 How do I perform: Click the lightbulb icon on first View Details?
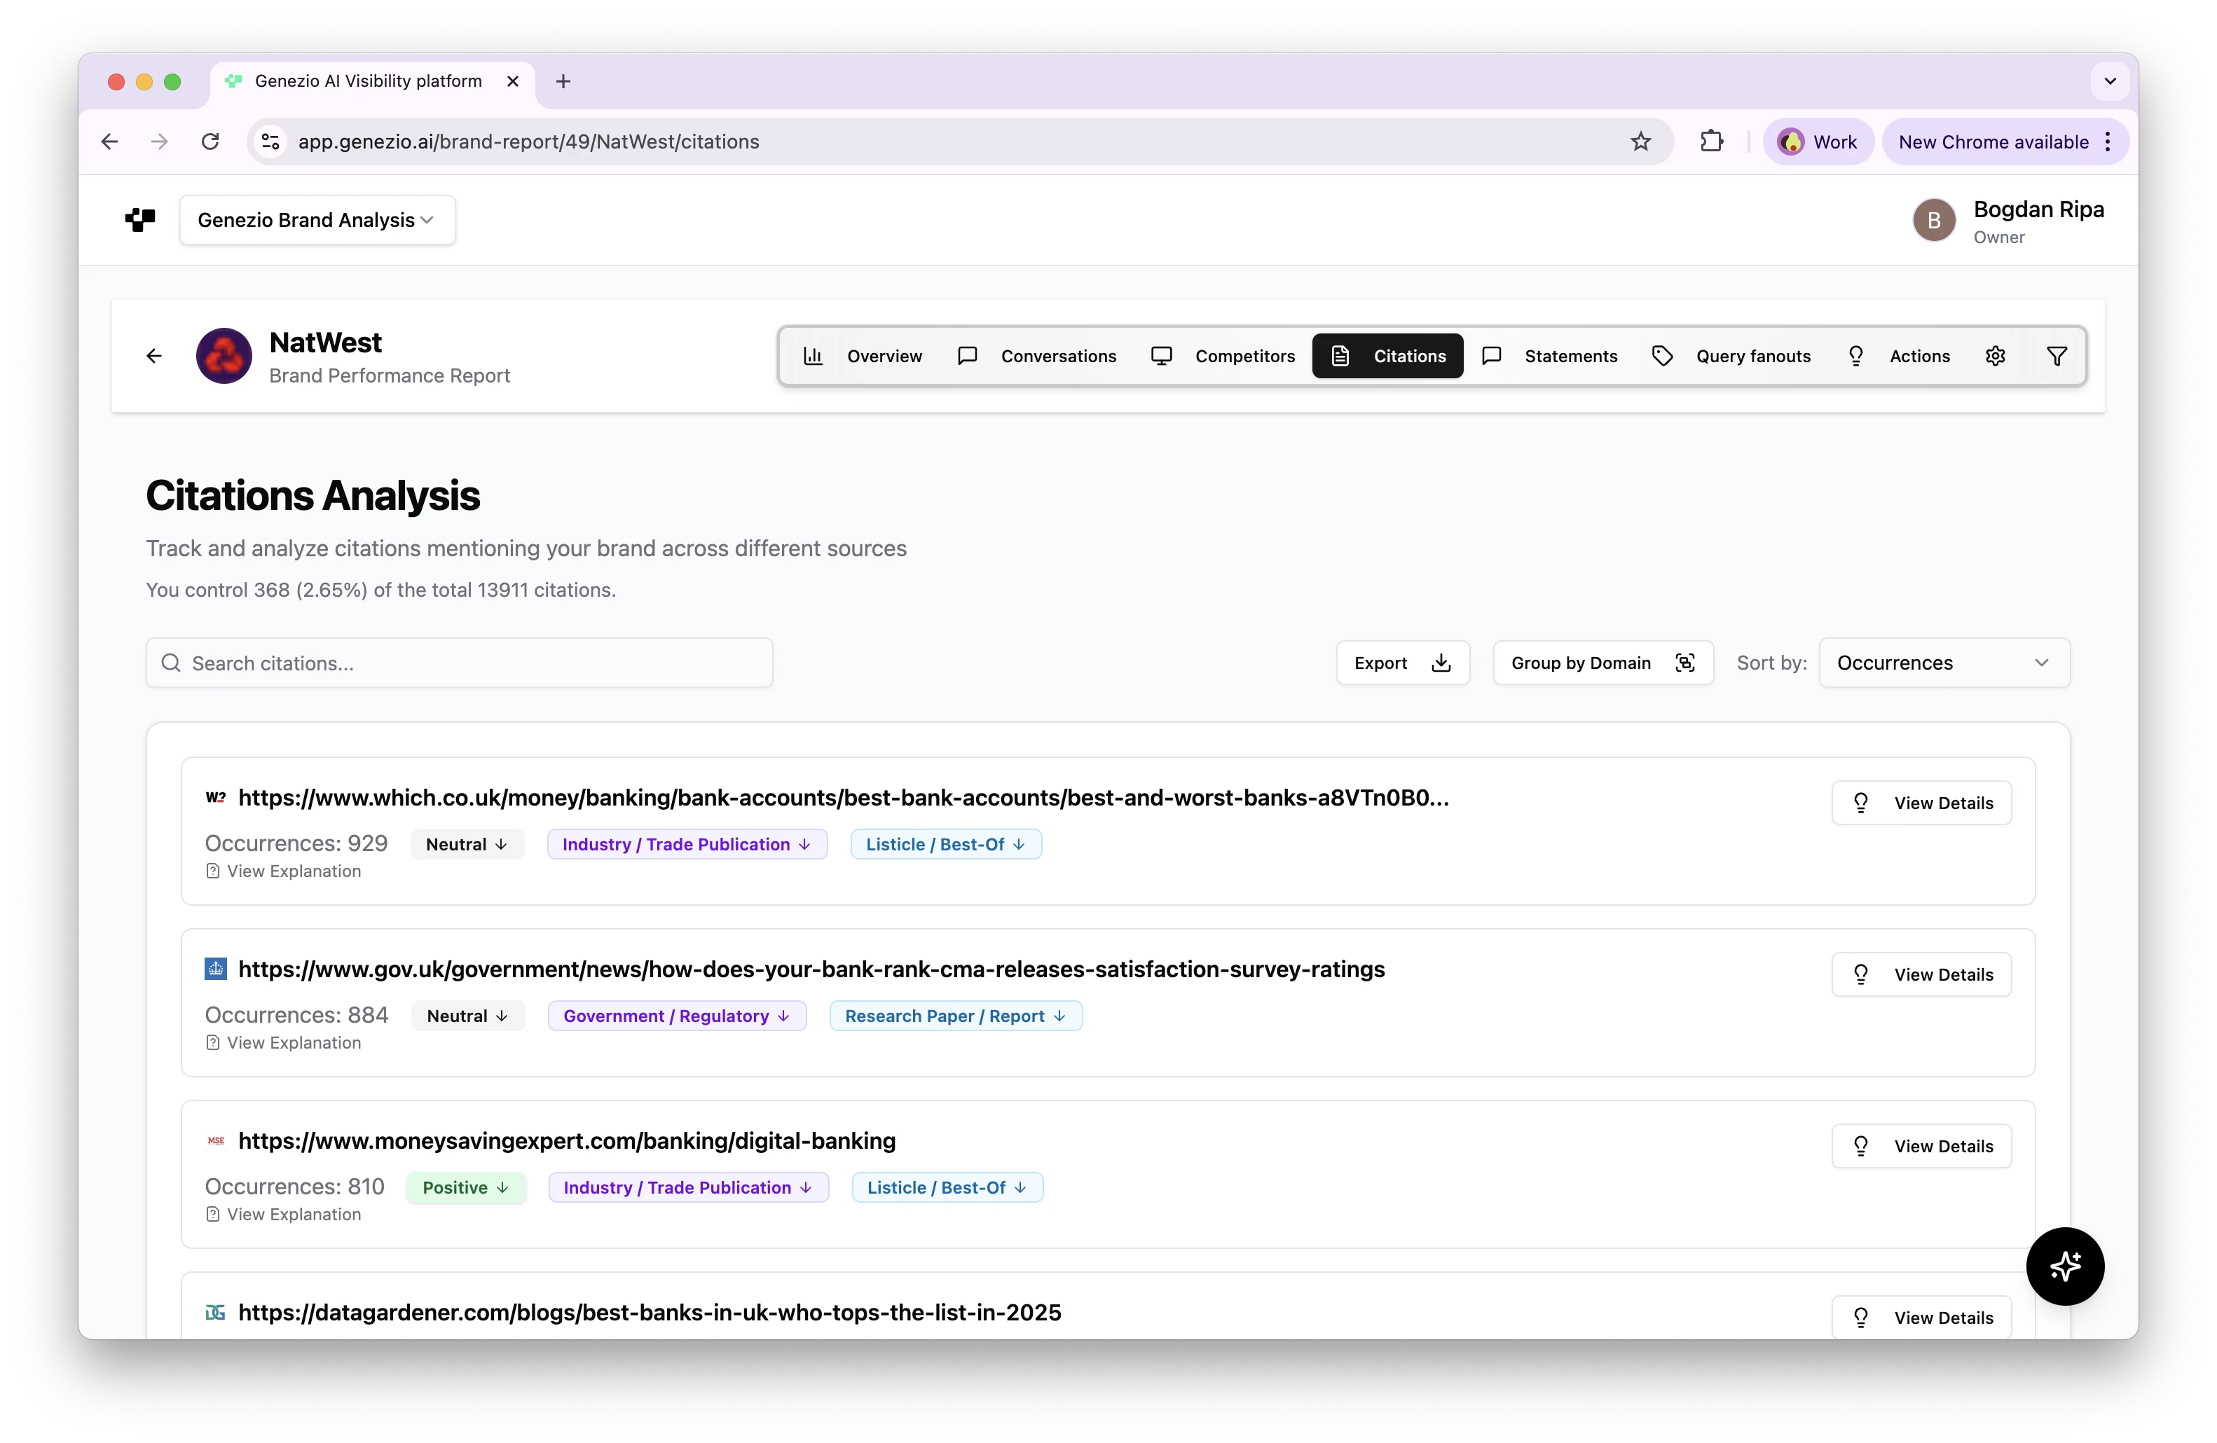click(1861, 801)
